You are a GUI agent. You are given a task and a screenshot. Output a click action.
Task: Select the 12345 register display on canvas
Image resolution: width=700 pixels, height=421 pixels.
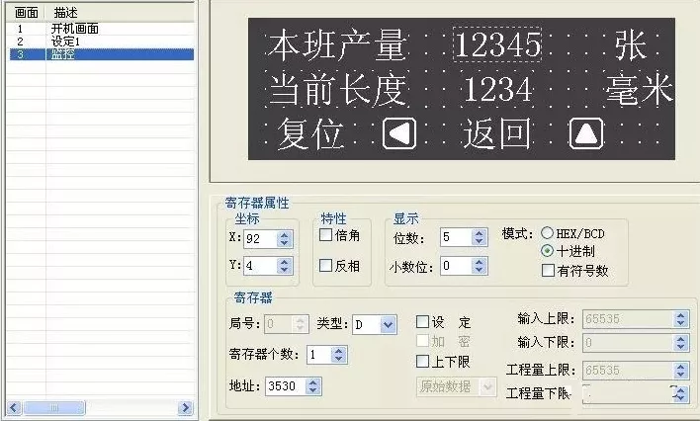pos(497,44)
